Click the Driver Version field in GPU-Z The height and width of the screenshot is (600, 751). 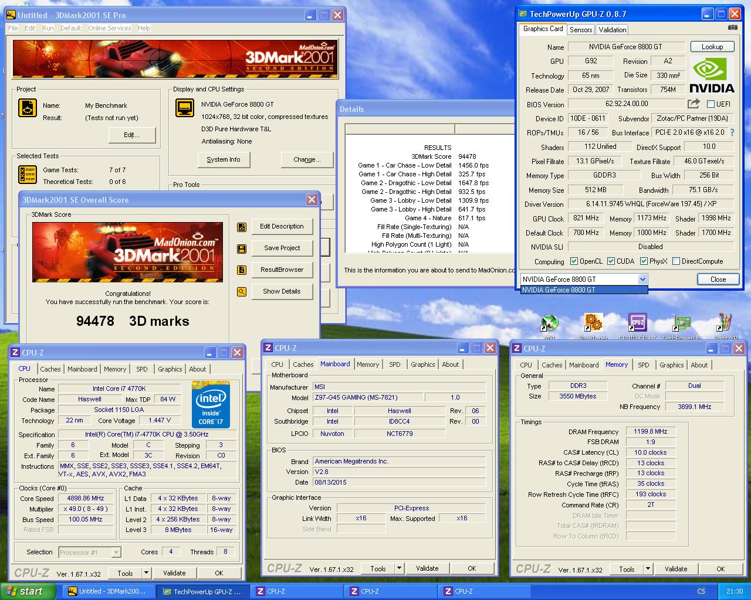click(x=651, y=204)
